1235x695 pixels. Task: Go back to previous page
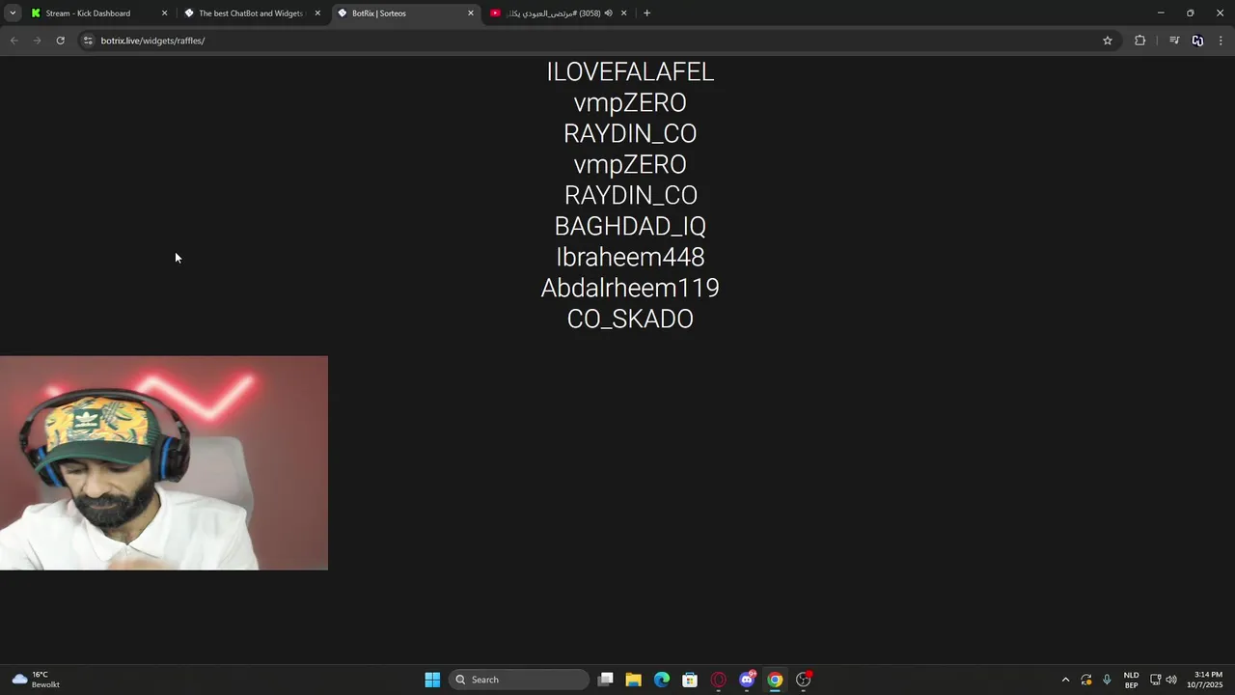(x=14, y=41)
